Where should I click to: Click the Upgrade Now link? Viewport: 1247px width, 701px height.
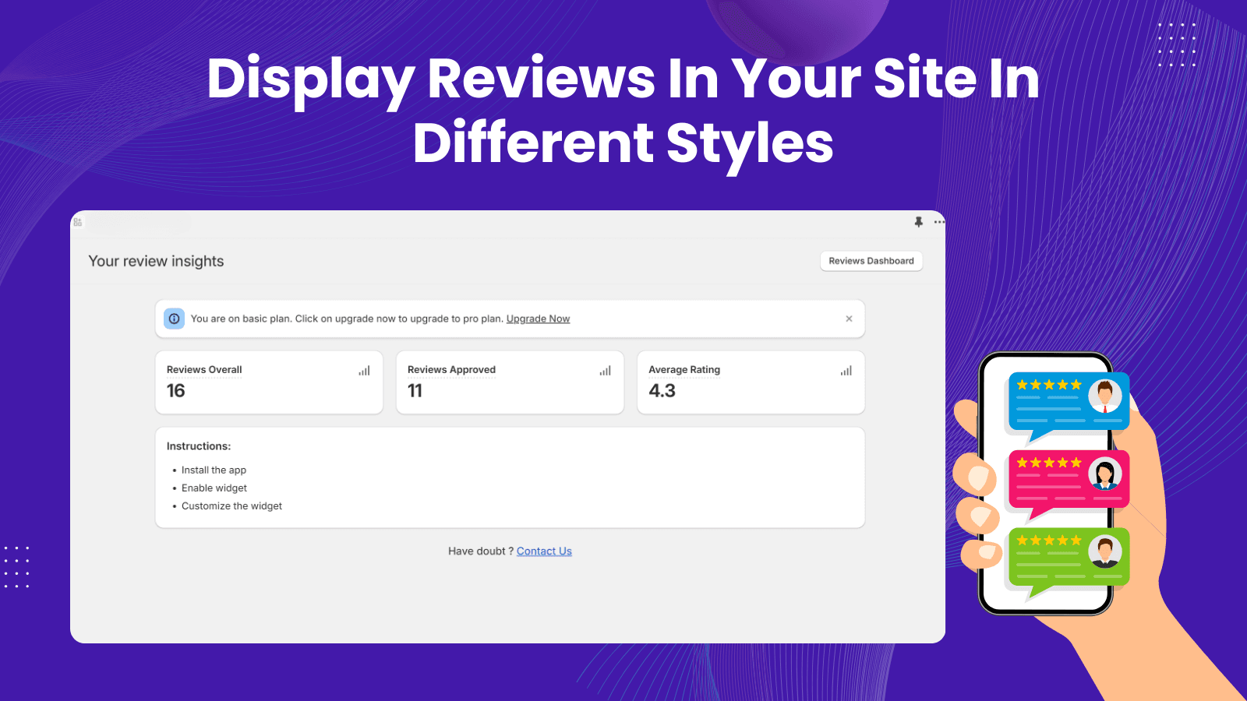click(x=538, y=319)
